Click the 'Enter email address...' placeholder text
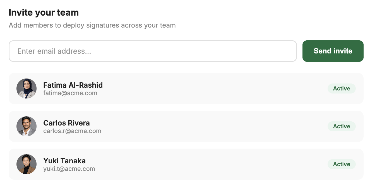This screenshot has width=370, height=187. 54,51
